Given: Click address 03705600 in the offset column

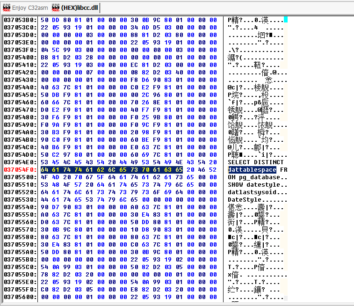Looking at the screenshot, I should pos(20,297).
